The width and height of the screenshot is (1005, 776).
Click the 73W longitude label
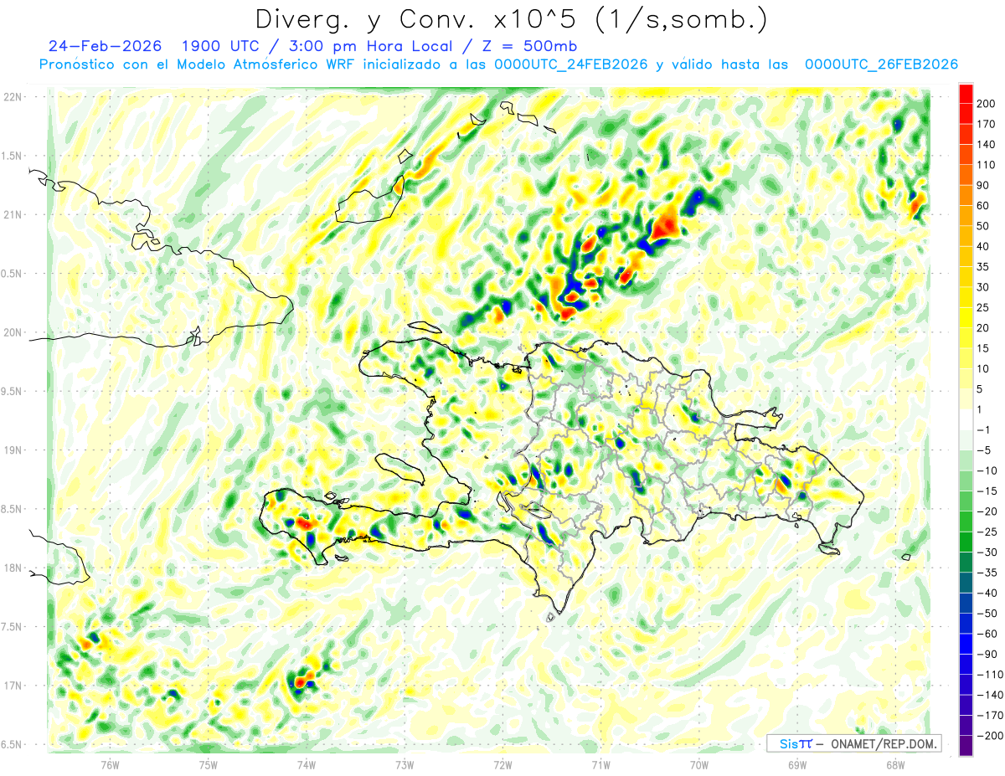point(405,764)
